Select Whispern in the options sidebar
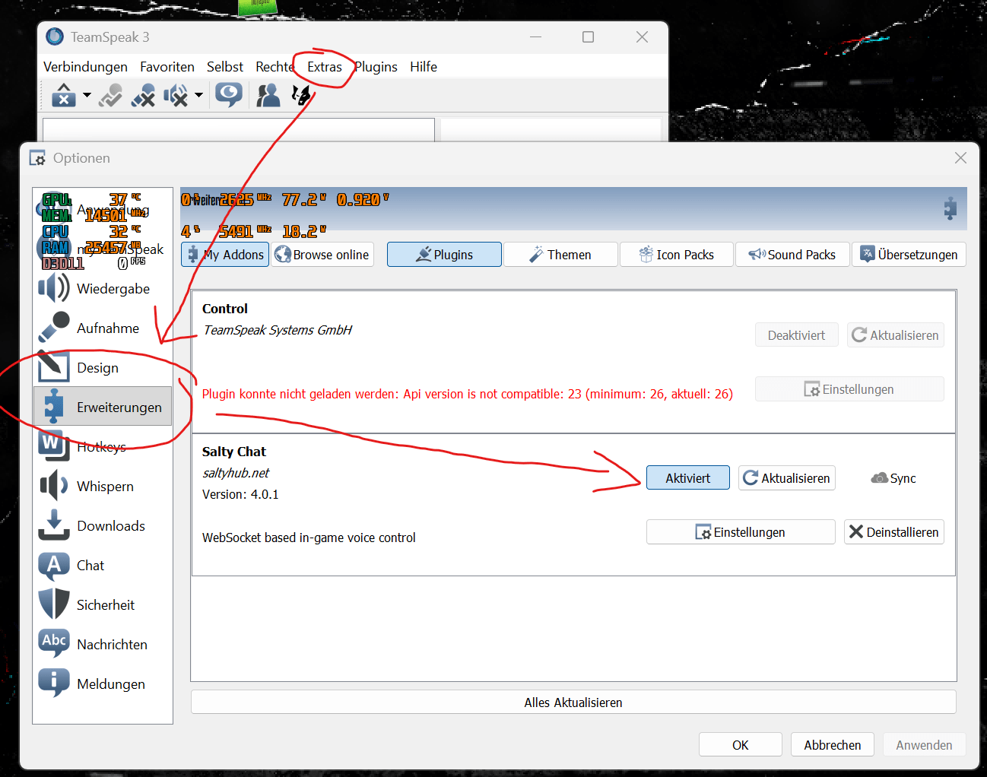Viewport: 987px width, 777px height. (103, 487)
